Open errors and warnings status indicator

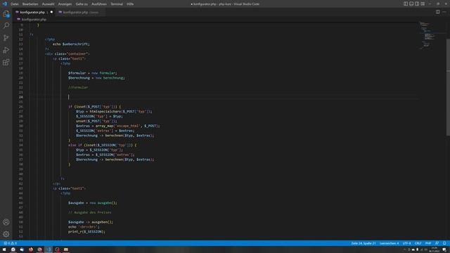coord(11,243)
